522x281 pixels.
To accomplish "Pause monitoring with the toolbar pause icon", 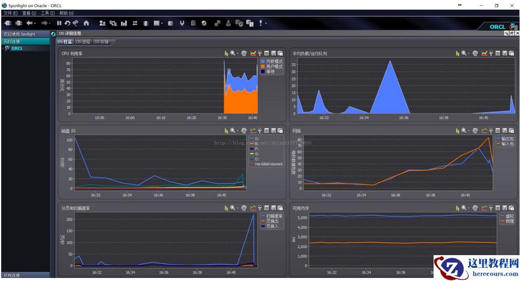I will [x=59, y=23].
